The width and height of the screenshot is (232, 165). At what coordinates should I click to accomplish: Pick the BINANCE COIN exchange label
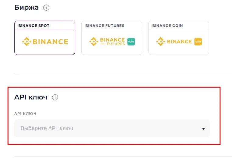pyautogui.click(x=167, y=26)
